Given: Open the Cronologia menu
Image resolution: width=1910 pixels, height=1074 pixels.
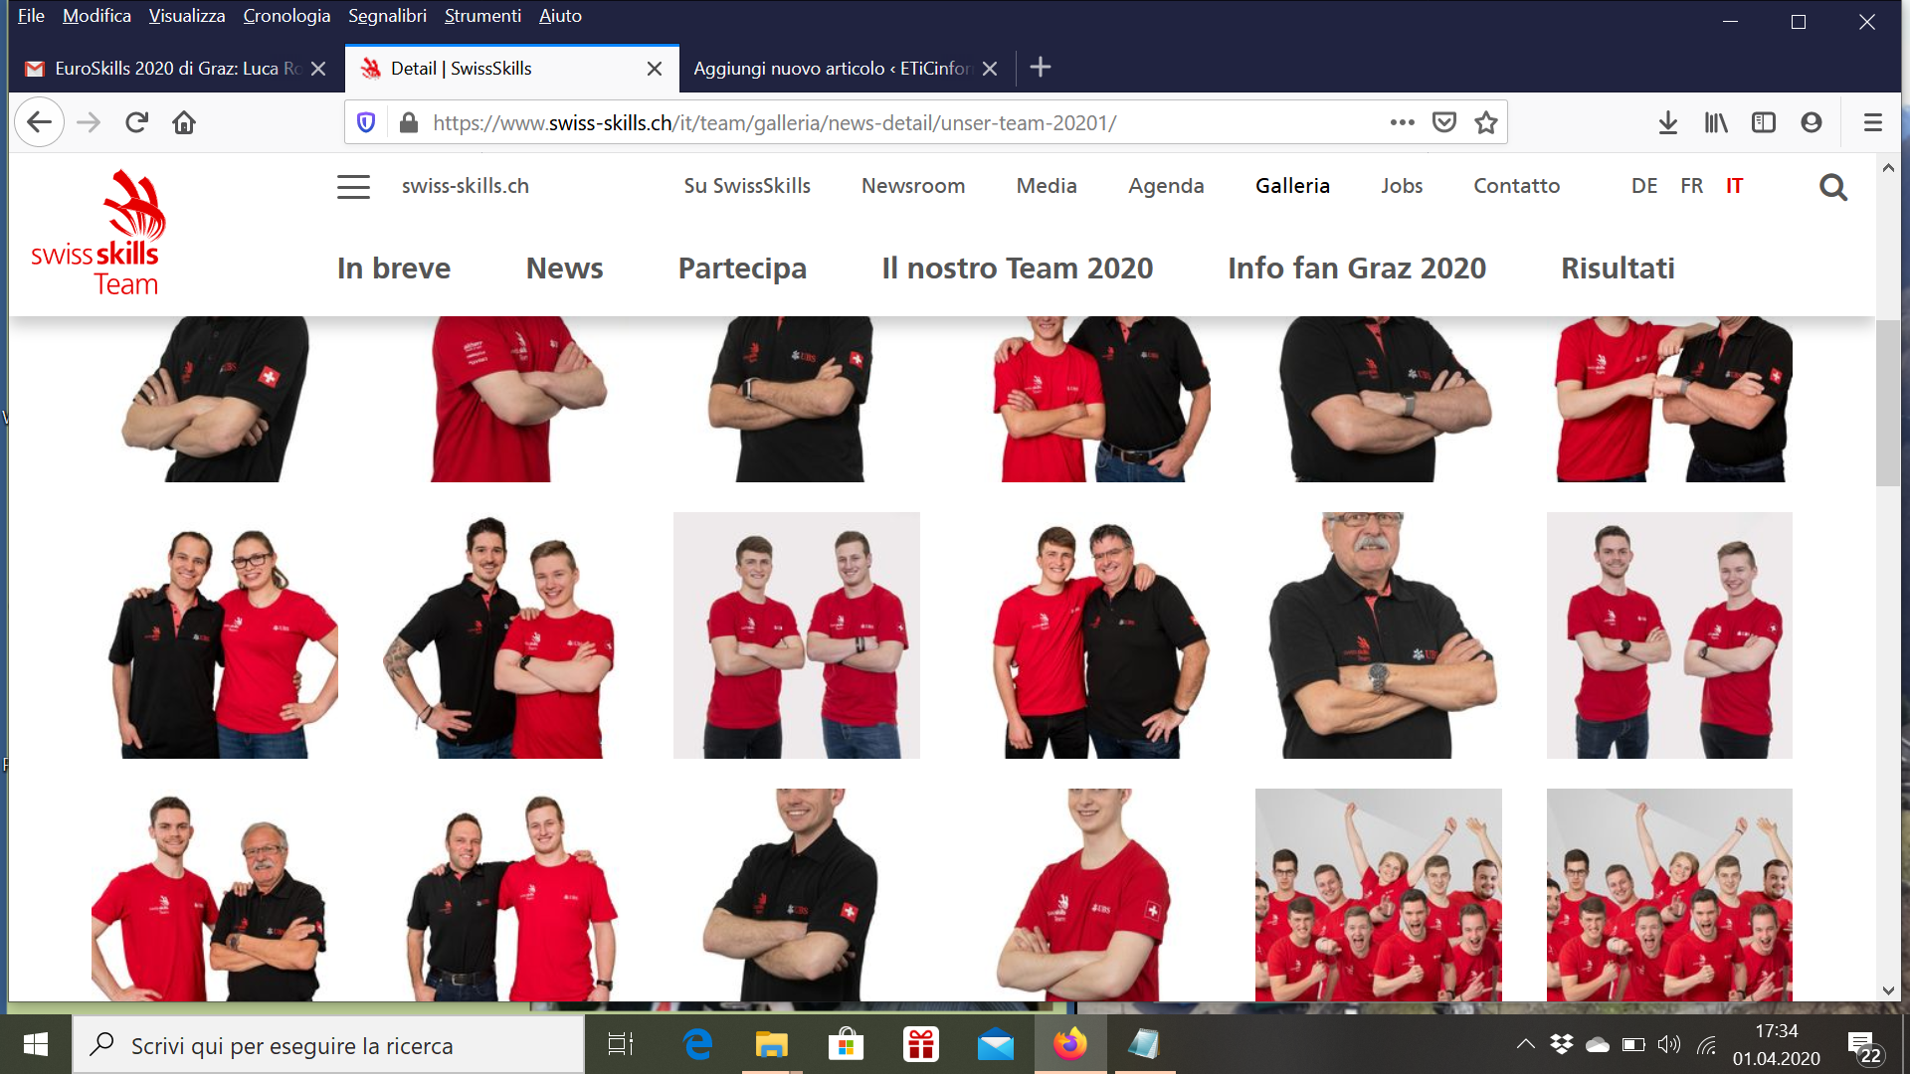Looking at the screenshot, I should point(286,16).
